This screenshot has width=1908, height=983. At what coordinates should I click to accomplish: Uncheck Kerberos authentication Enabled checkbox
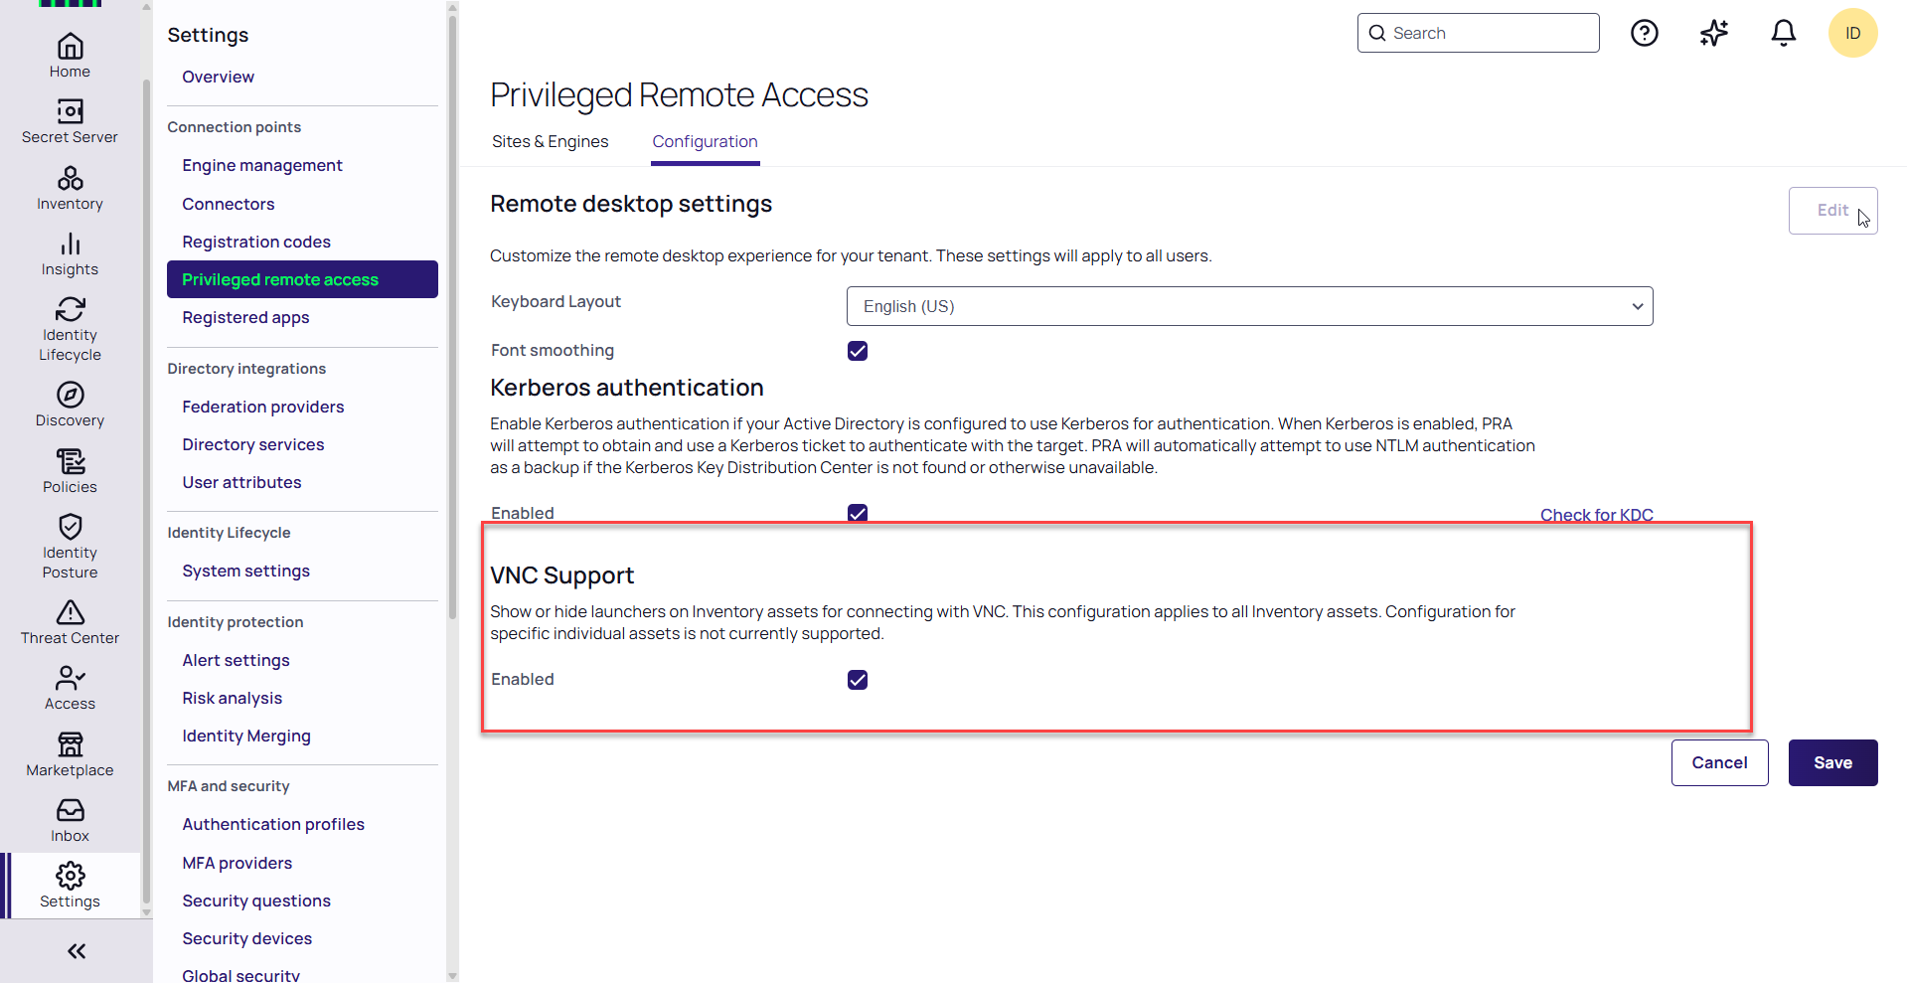[x=858, y=513]
